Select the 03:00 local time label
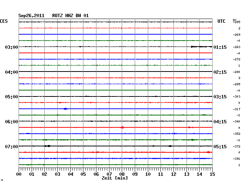The width and height of the screenshot is (242, 184). pyautogui.click(x=12, y=47)
